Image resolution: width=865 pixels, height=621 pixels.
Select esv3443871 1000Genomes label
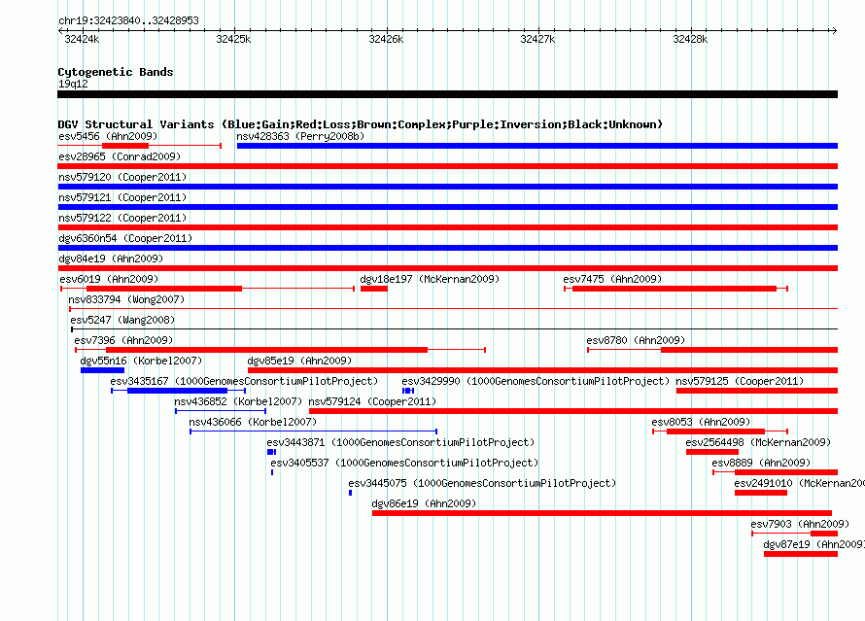[400, 442]
